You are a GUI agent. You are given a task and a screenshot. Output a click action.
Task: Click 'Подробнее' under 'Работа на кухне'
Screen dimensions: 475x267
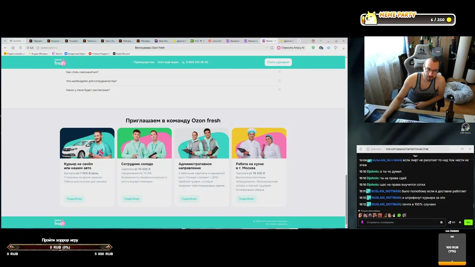tap(246, 199)
